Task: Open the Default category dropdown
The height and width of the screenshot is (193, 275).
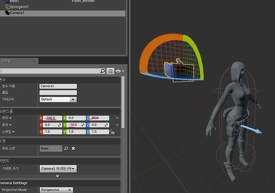Action: pyautogui.click(x=58, y=99)
